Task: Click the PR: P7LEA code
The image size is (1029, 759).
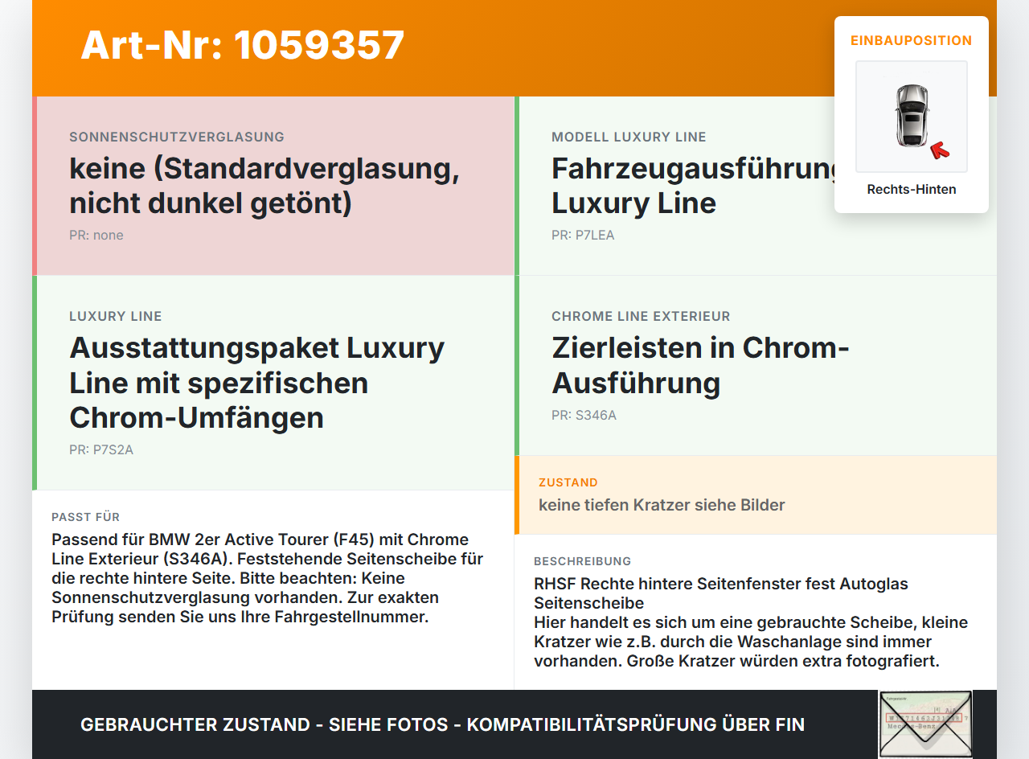Action: pyautogui.click(x=583, y=236)
